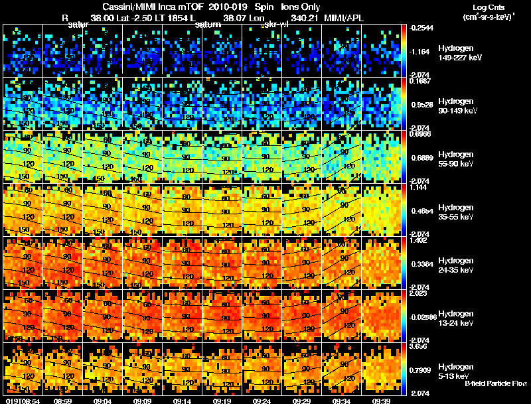Click the 0.1687 colorbar value
531x404 pixels.
(420, 81)
